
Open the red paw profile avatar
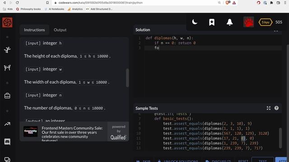click(x=248, y=22)
